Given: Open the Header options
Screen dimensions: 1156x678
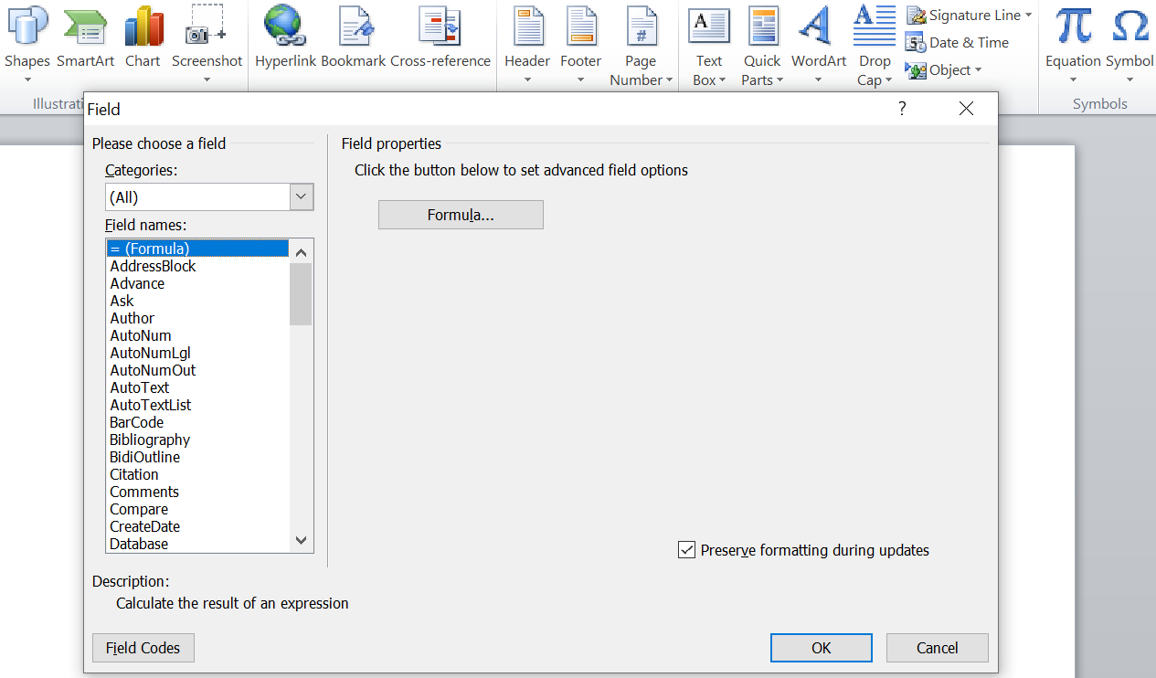Looking at the screenshot, I should tap(527, 44).
